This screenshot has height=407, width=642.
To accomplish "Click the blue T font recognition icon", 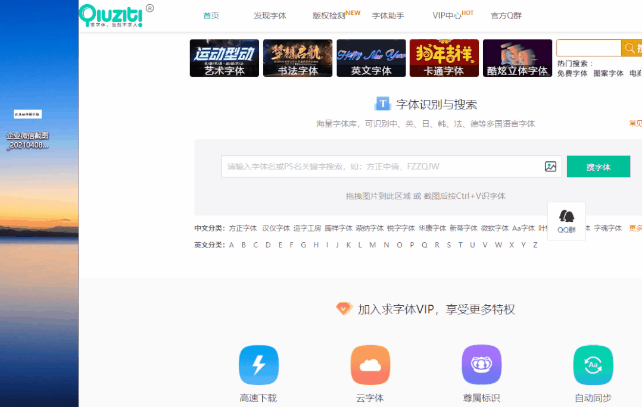I will 383,104.
